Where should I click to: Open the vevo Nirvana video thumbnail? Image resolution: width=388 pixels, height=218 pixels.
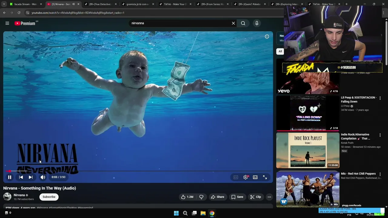(308, 83)
